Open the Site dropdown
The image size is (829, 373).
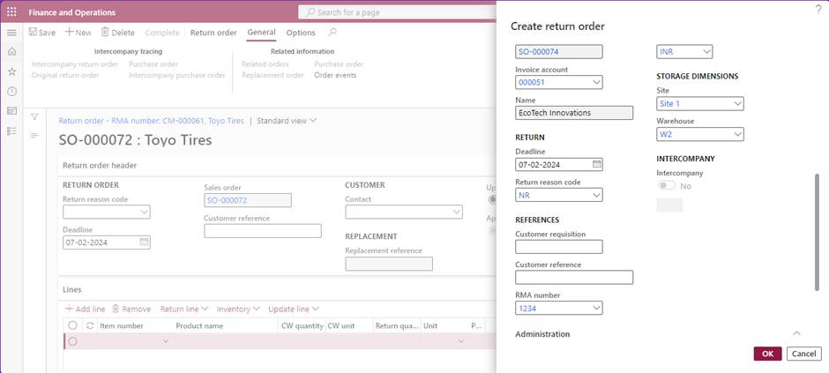pyautogui.click(x=737, y=103)
